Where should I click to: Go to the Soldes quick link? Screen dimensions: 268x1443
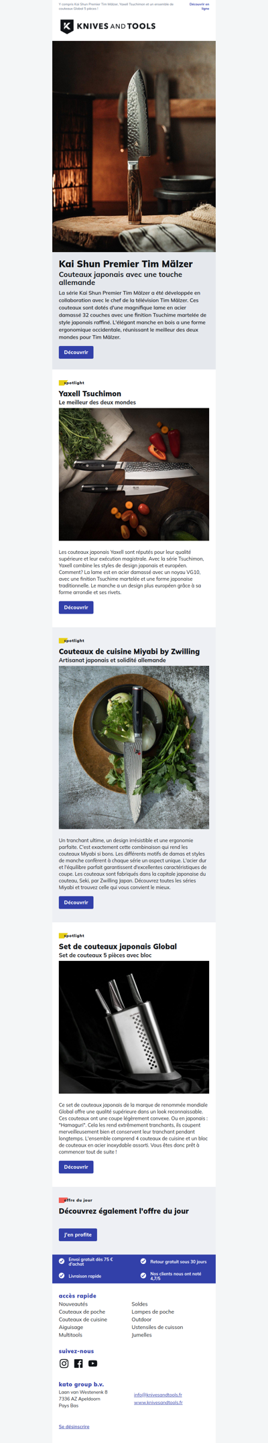click(x=139, y=1304)
